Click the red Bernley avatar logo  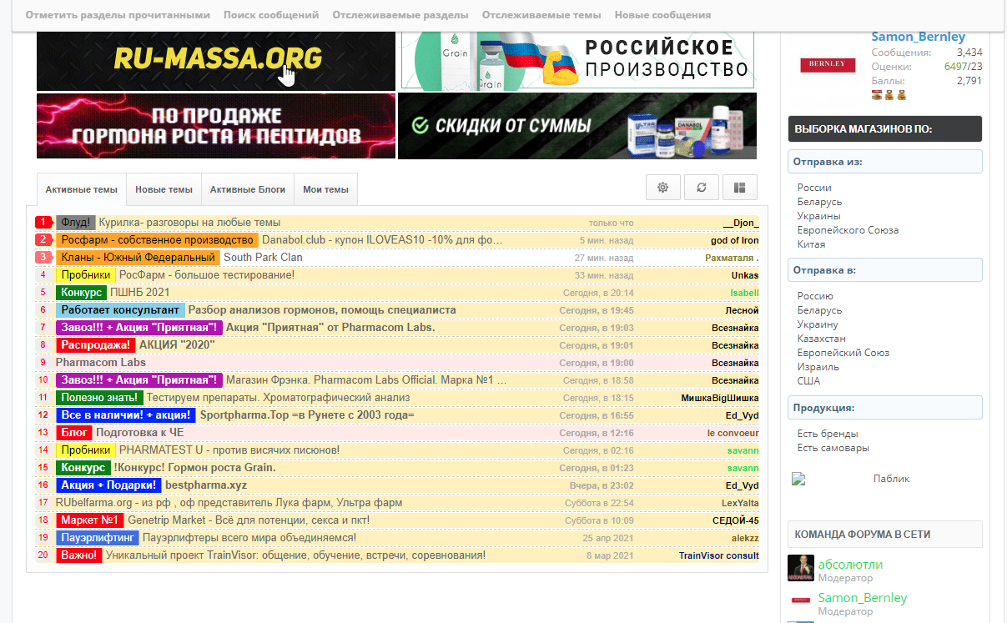(x=828, y=64)
